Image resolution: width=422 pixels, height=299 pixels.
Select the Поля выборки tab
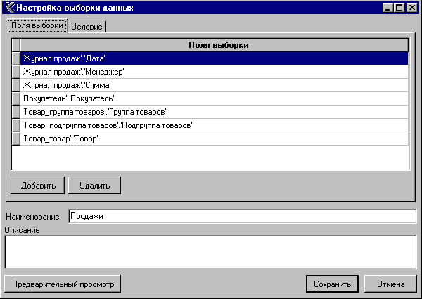click(37, 26)
